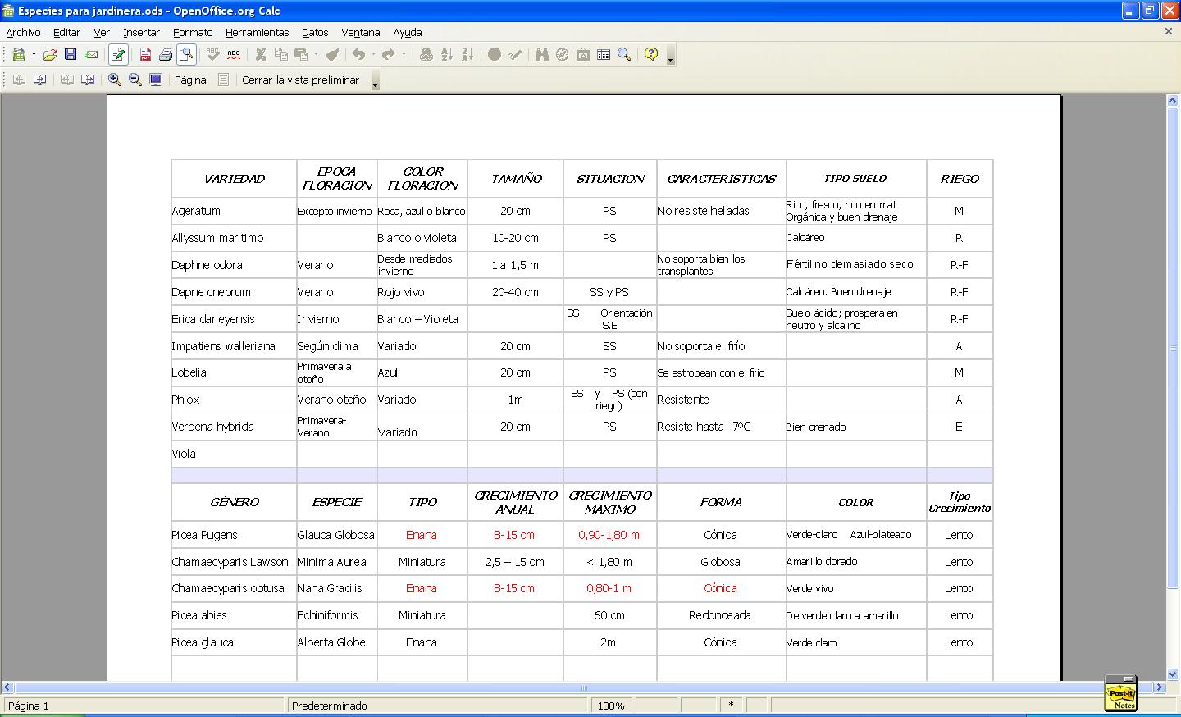Click vertical scrollbar down arrow
The height and width of the screenshot is (717, 1181).
point(1173,674)
